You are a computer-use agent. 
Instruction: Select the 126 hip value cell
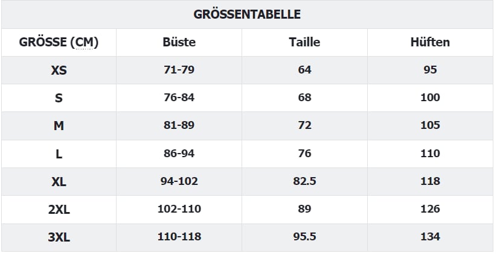[430, 209]
